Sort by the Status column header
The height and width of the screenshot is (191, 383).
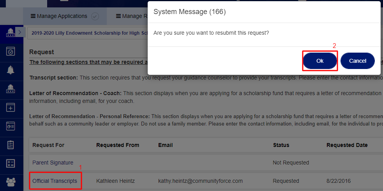pyautogui.click(x=281, y=145)
